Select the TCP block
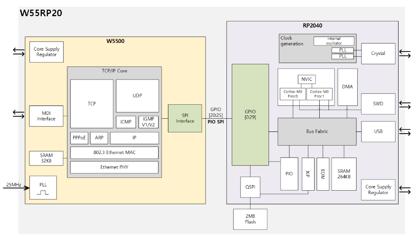The height and width of the screenshot is (240, 419). [x=92, y=104]
